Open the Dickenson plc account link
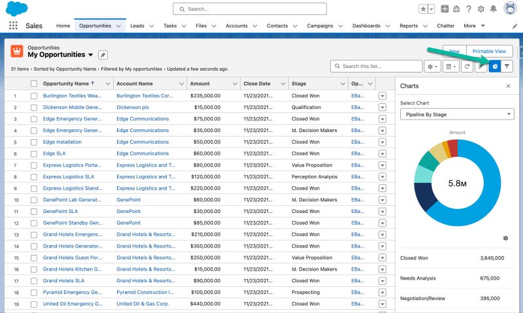This screenshot has width=523, height=313. (133, 107)
